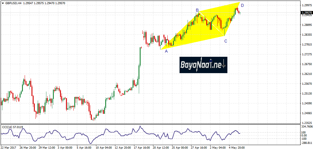313x151 pixels.
Task: Click the 334.7606 CCI scale value
Action: [307, 126]
